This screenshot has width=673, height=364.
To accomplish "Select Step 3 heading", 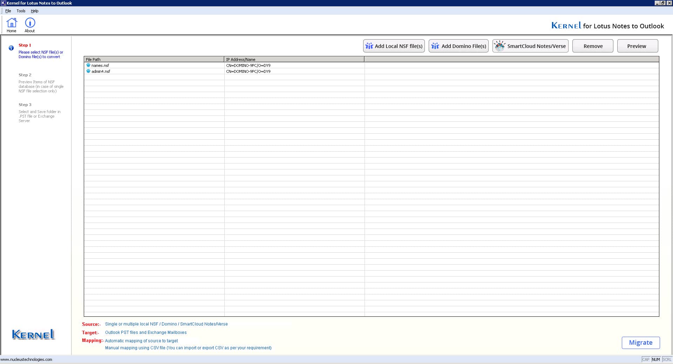I will tap(25, 105).
